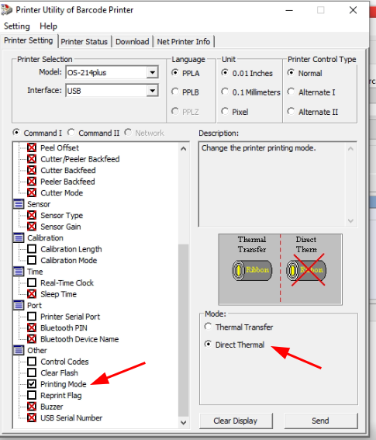This screenshot has height=440, width=376.
Task: Click the Port category icon
Action: tap(19, 305)
